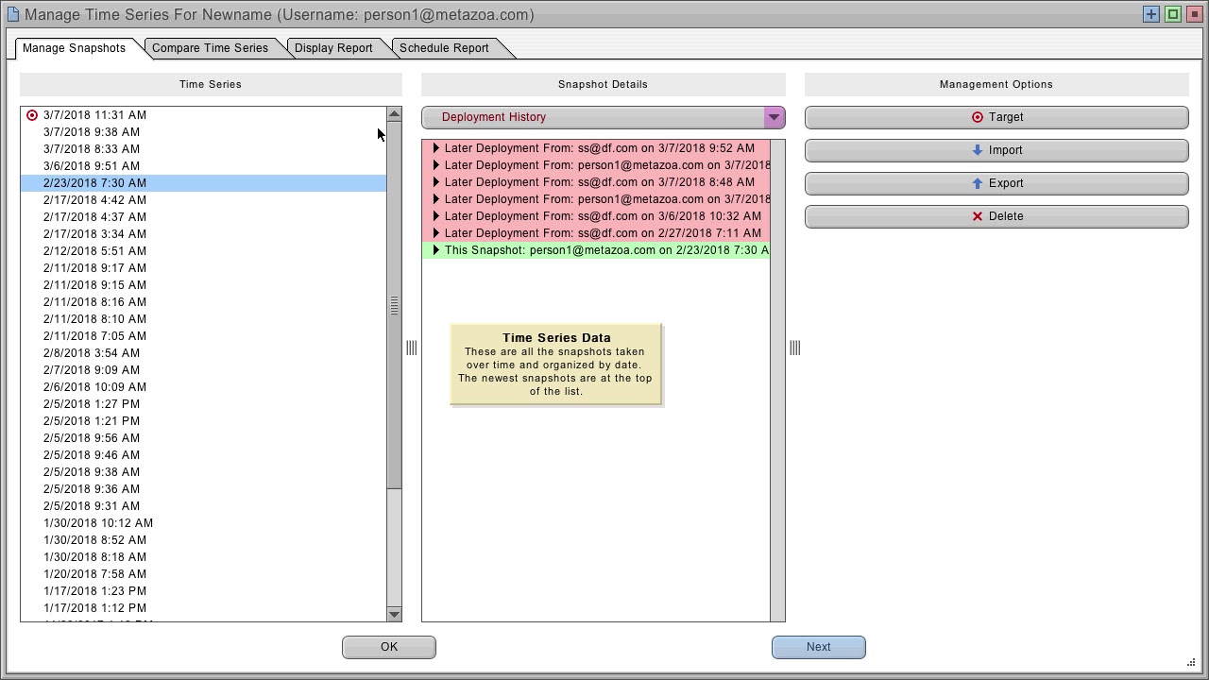Expand second Later Deployment row from person1@metazoa.com
Screen dimensions: 1209x680
pyautogui.click(x=436, y=165)
